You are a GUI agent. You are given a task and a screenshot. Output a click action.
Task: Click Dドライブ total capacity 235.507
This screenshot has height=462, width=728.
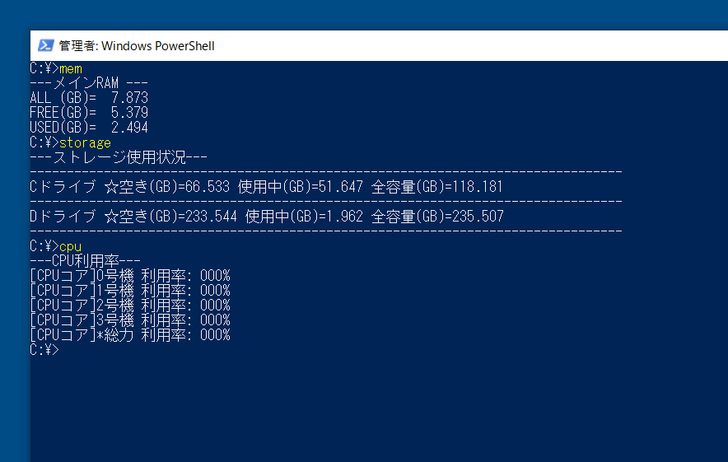pyautogui.click(x=478, y=217)
